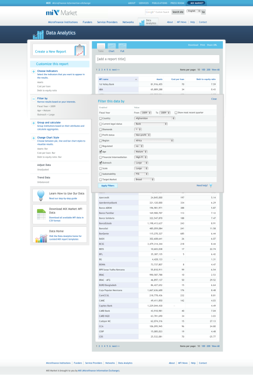Click the Print link in report toolbar

coord(203,45)
